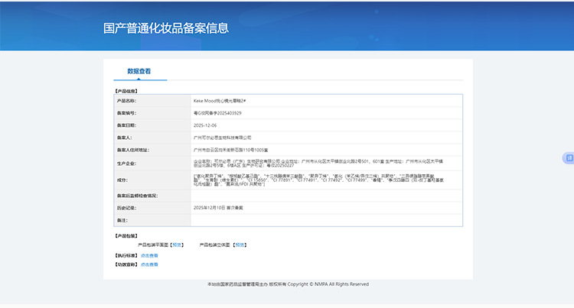Image resolution: width=574 pixels, height=308 pixels.
Task: Select the 数据查看 tab
Action: click(x=139, y=71)
